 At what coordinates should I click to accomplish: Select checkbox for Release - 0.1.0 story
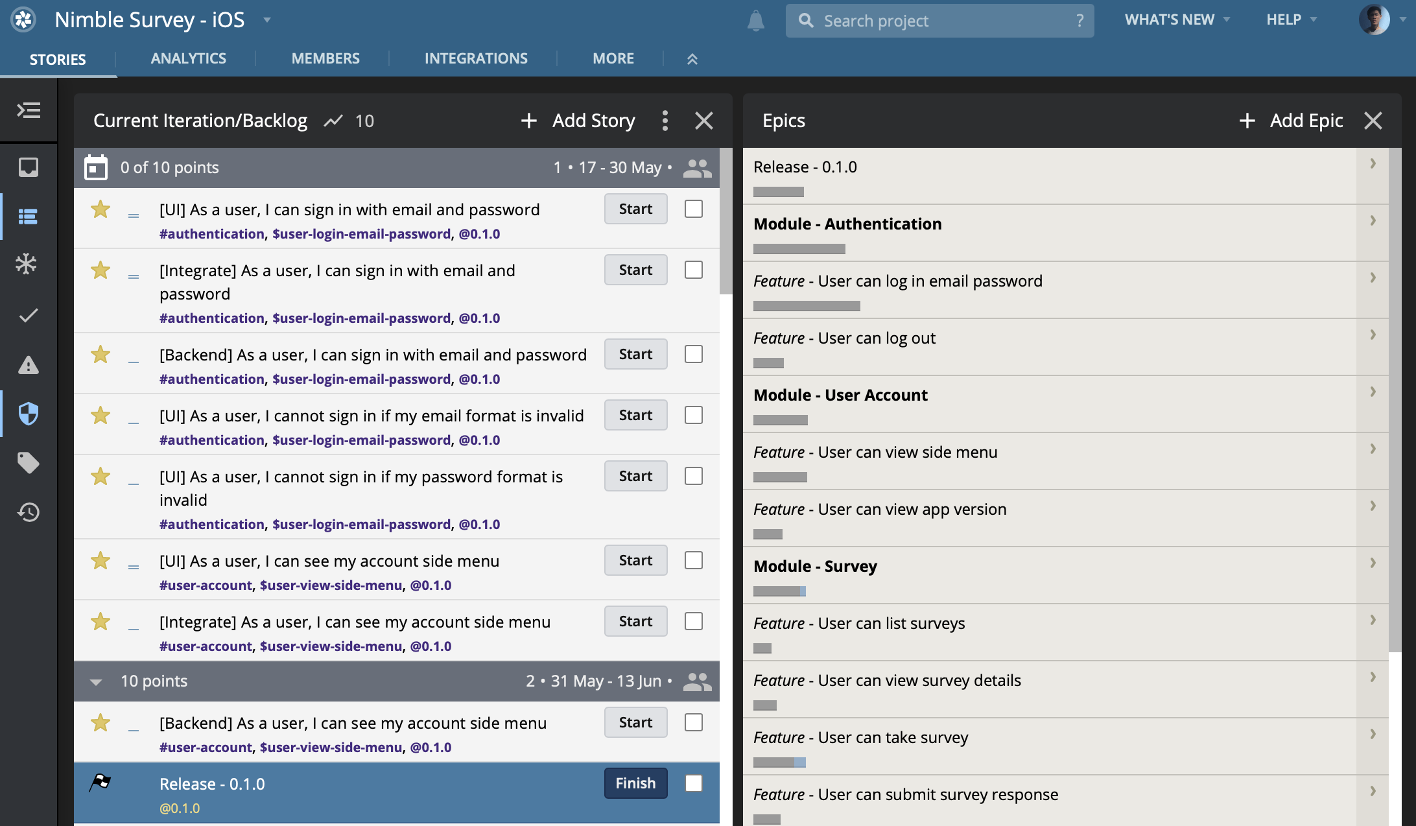(x=693, y=783)
